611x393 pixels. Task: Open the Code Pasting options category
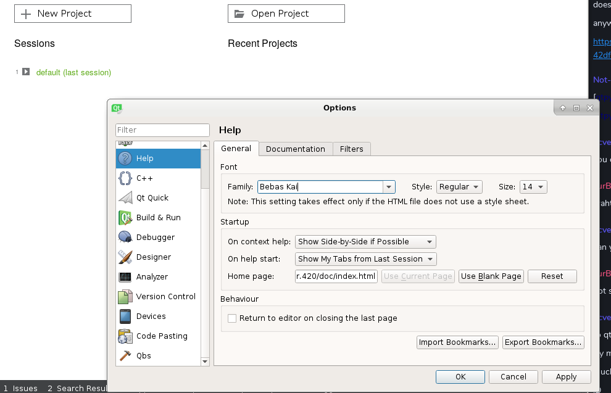click(x=158, y=336)
